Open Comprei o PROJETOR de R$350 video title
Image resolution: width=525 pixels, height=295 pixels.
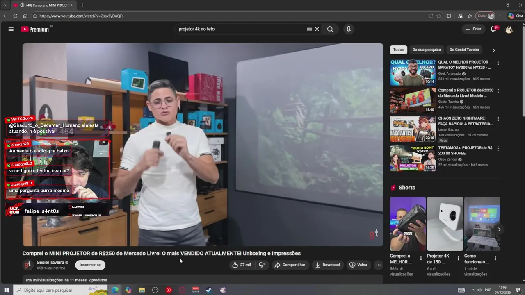tap(466, 93)
